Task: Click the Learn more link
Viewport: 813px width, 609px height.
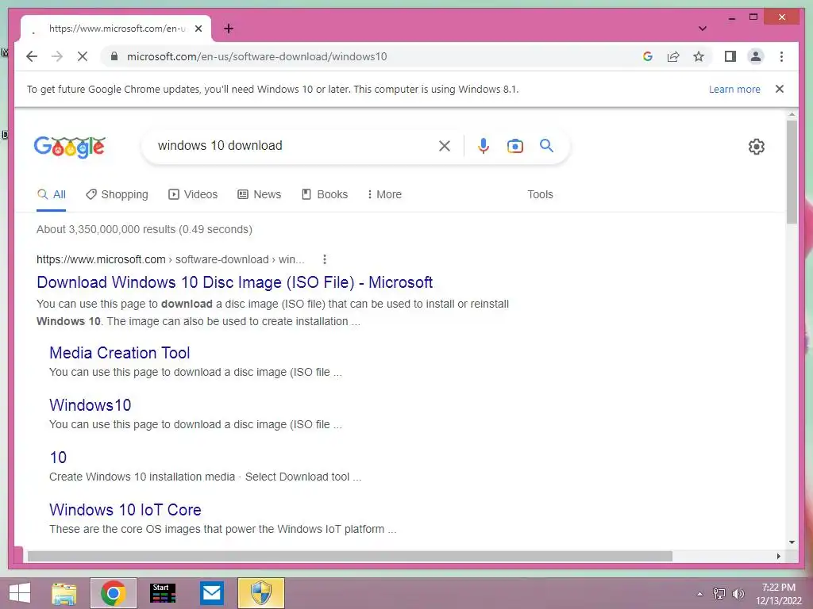Action: (x=734, y=89)
